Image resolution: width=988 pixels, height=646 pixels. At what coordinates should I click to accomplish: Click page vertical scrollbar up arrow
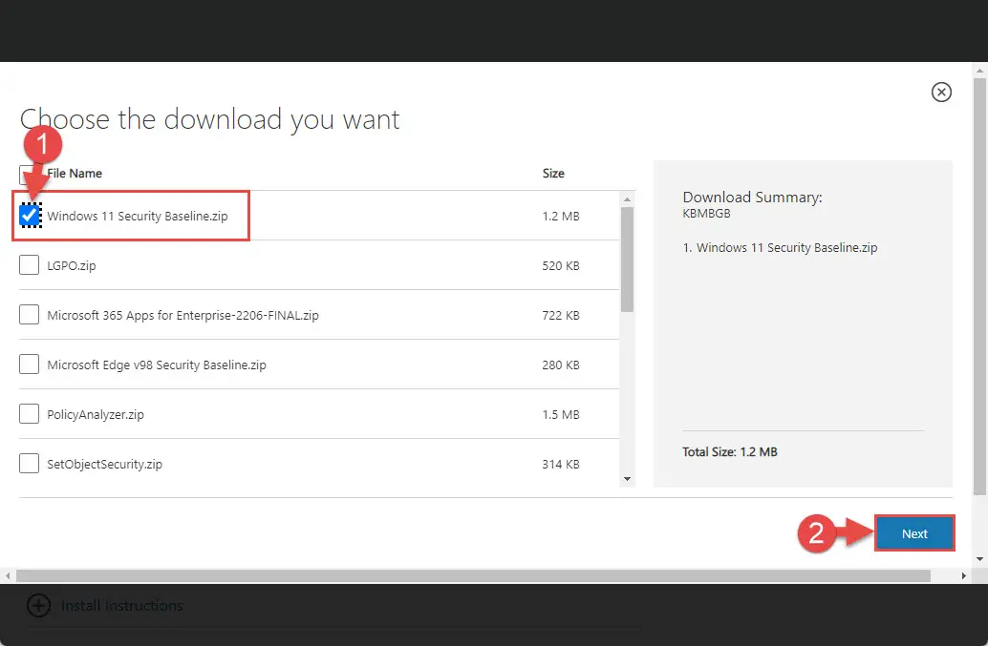point(979,70)
